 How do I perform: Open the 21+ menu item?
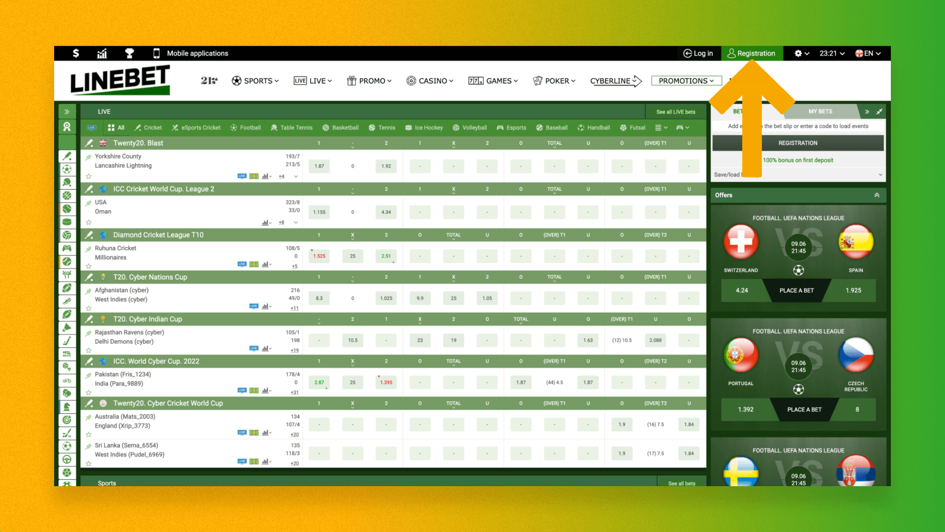(x=209, y=81)
